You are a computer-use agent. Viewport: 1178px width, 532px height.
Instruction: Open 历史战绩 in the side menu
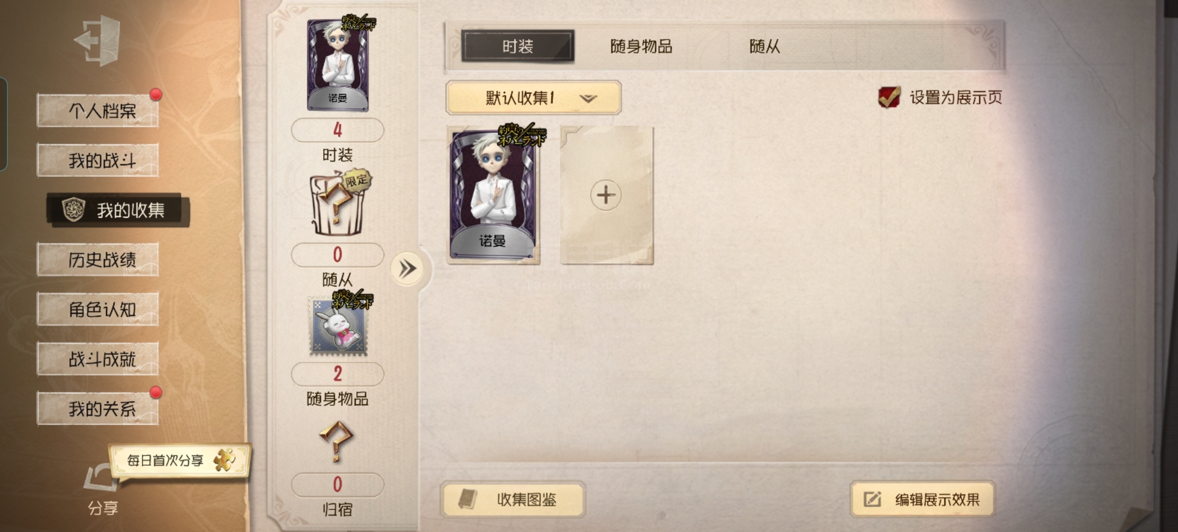click(x=98, y=260)
